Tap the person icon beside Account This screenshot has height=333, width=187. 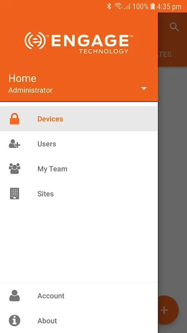15,296
